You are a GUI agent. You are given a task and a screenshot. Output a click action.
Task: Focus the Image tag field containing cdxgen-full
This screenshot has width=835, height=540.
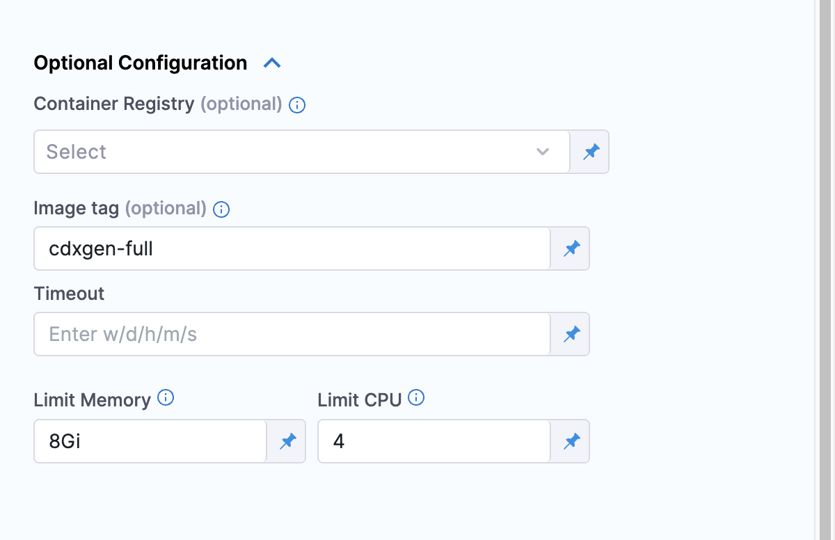click(x=292, y=248)
